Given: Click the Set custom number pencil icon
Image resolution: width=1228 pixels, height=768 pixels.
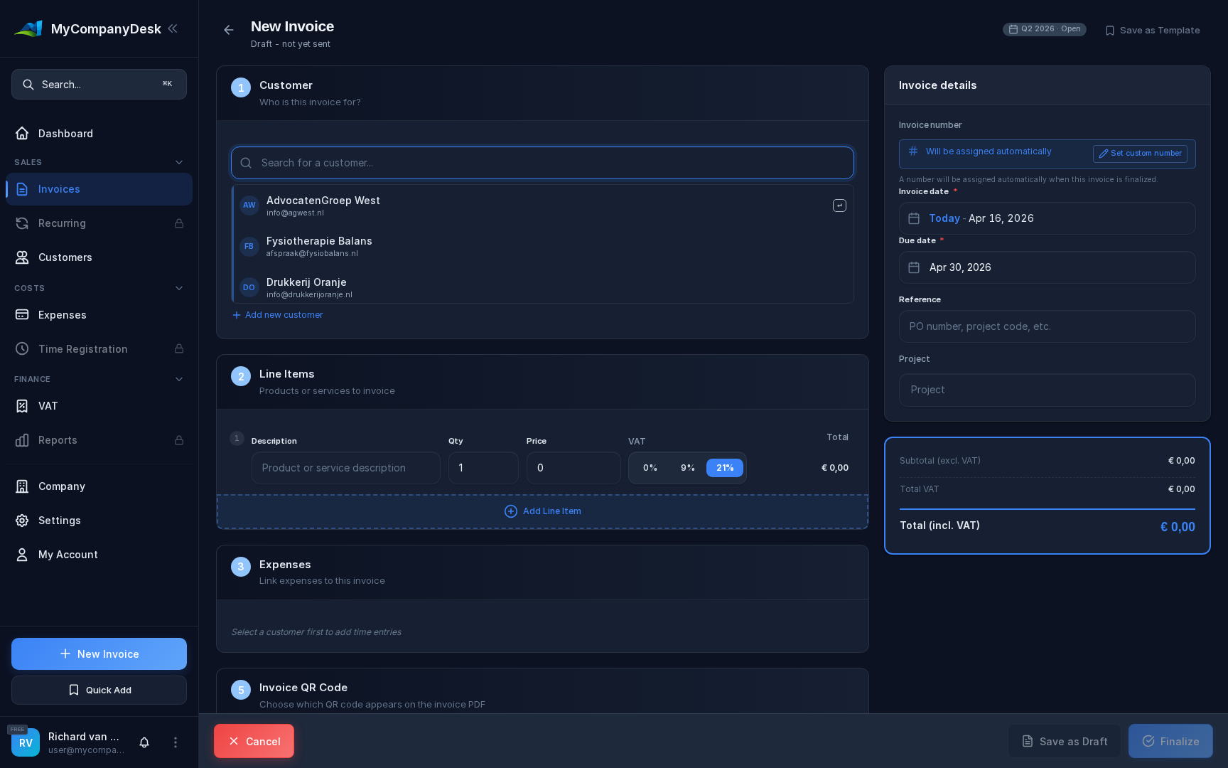Looking at the screenshot, I should [1104, 154].
